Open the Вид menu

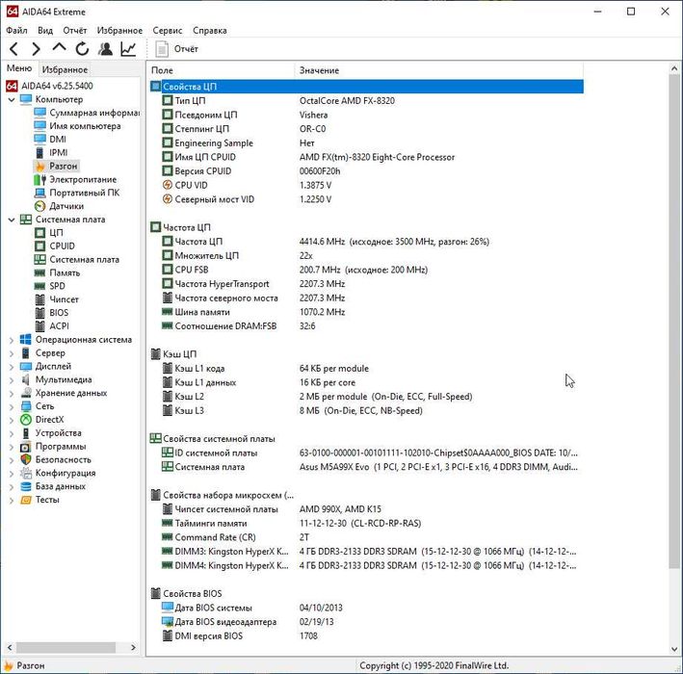pos(45,31)
